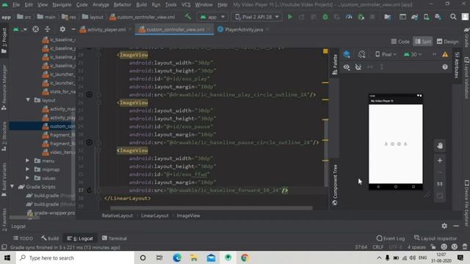This screenshot has height=264, width=470.
Task: Click the taskbar search box
Action: [75, 257]
